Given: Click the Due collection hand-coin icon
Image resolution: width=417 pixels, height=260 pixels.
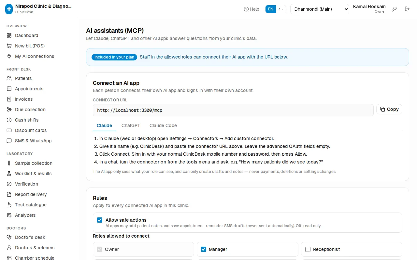Looking at the screenshot, I should tap(9, 110).
